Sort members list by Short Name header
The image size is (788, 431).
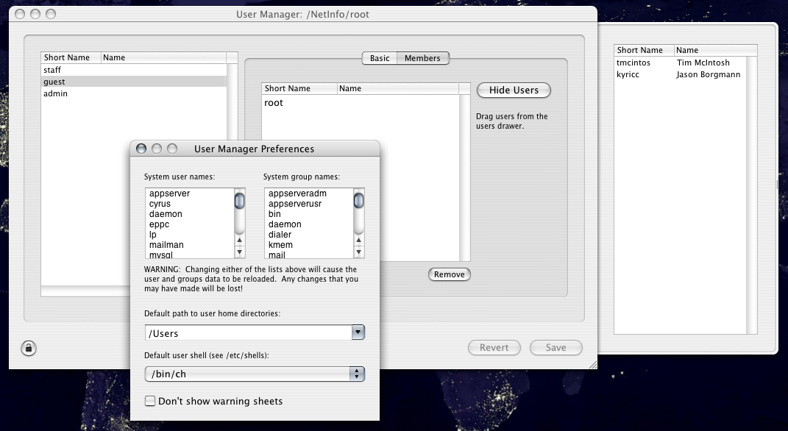[299, 88]
